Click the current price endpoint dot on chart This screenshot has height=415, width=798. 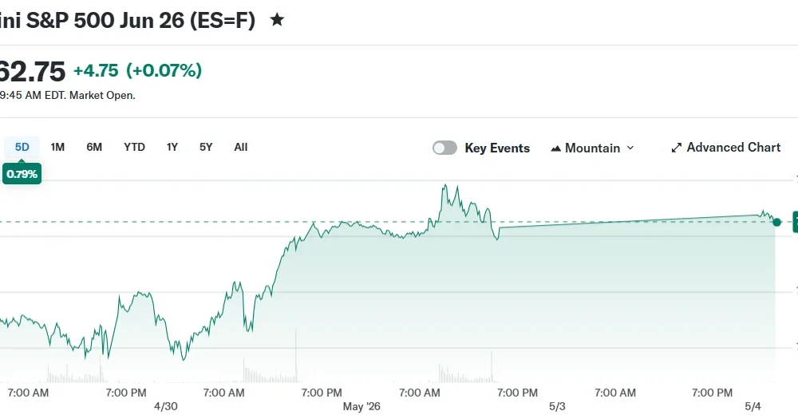click(x=776, y=222)
